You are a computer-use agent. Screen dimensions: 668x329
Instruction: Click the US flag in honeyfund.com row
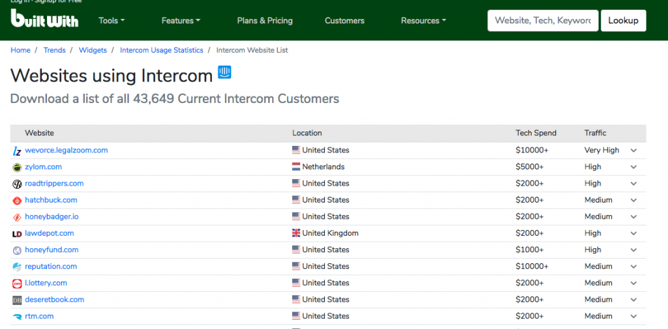tap(296, 250)
